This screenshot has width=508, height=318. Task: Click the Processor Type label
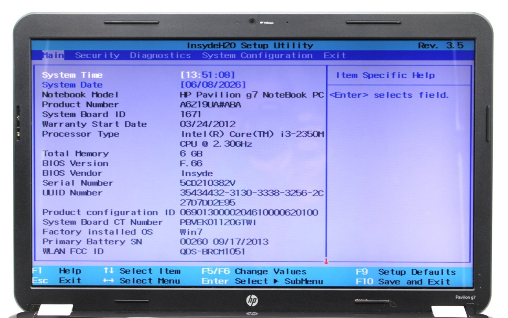[x=81, y=134]
